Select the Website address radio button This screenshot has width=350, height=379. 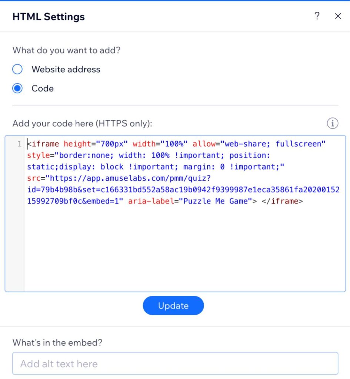[x=17, y=69]
